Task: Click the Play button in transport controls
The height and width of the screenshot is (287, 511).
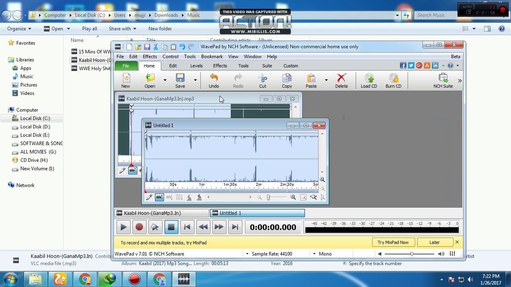Action: [123, 227]
